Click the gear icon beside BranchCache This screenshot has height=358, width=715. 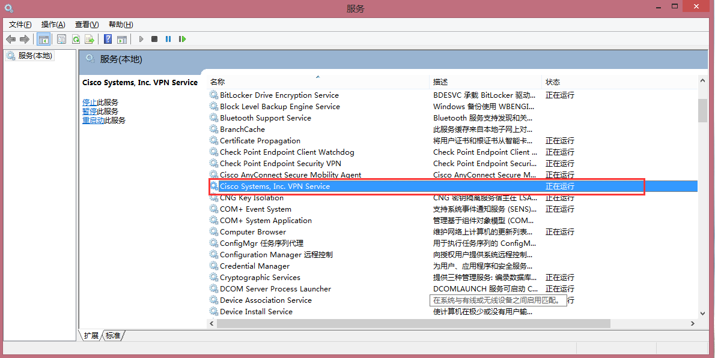pos(213,129)
